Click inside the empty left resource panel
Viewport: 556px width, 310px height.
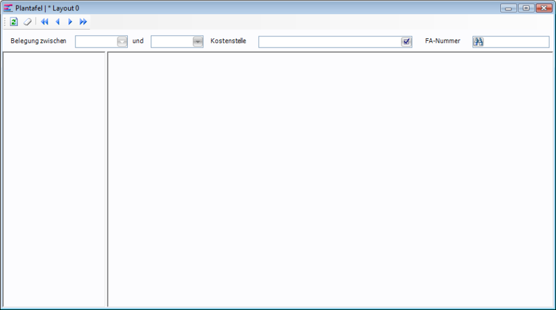[x=54, y=179]
